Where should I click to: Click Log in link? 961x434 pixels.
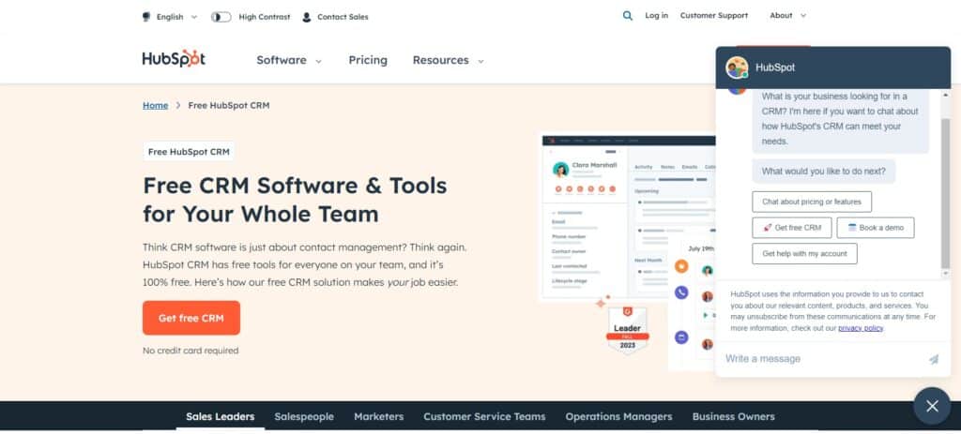tap(656, 16)
